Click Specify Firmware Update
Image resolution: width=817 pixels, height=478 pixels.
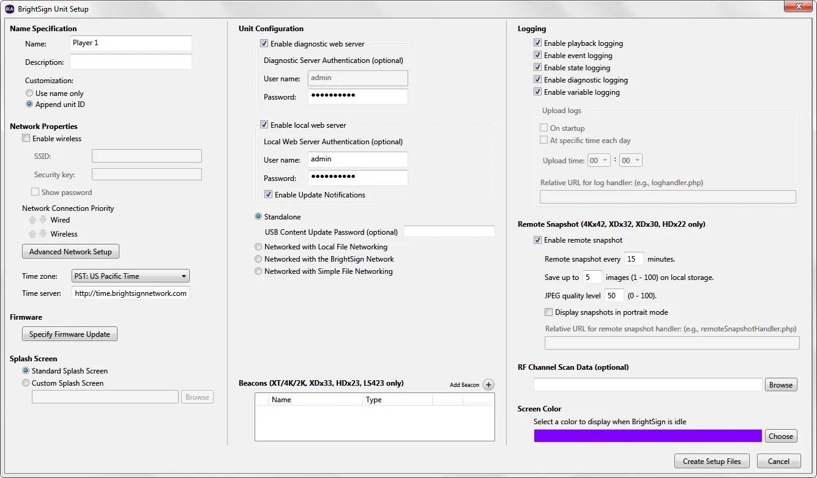tap(70, 334)
